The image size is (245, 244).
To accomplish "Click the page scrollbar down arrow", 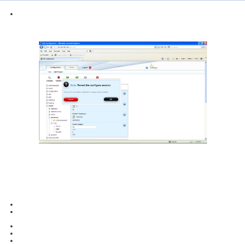I will coord(206,139).
